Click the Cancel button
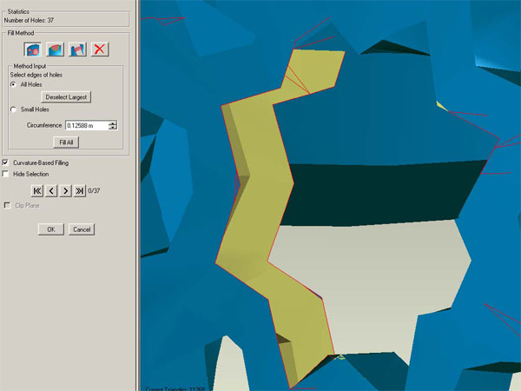The image size is (521, 391). 81,229
